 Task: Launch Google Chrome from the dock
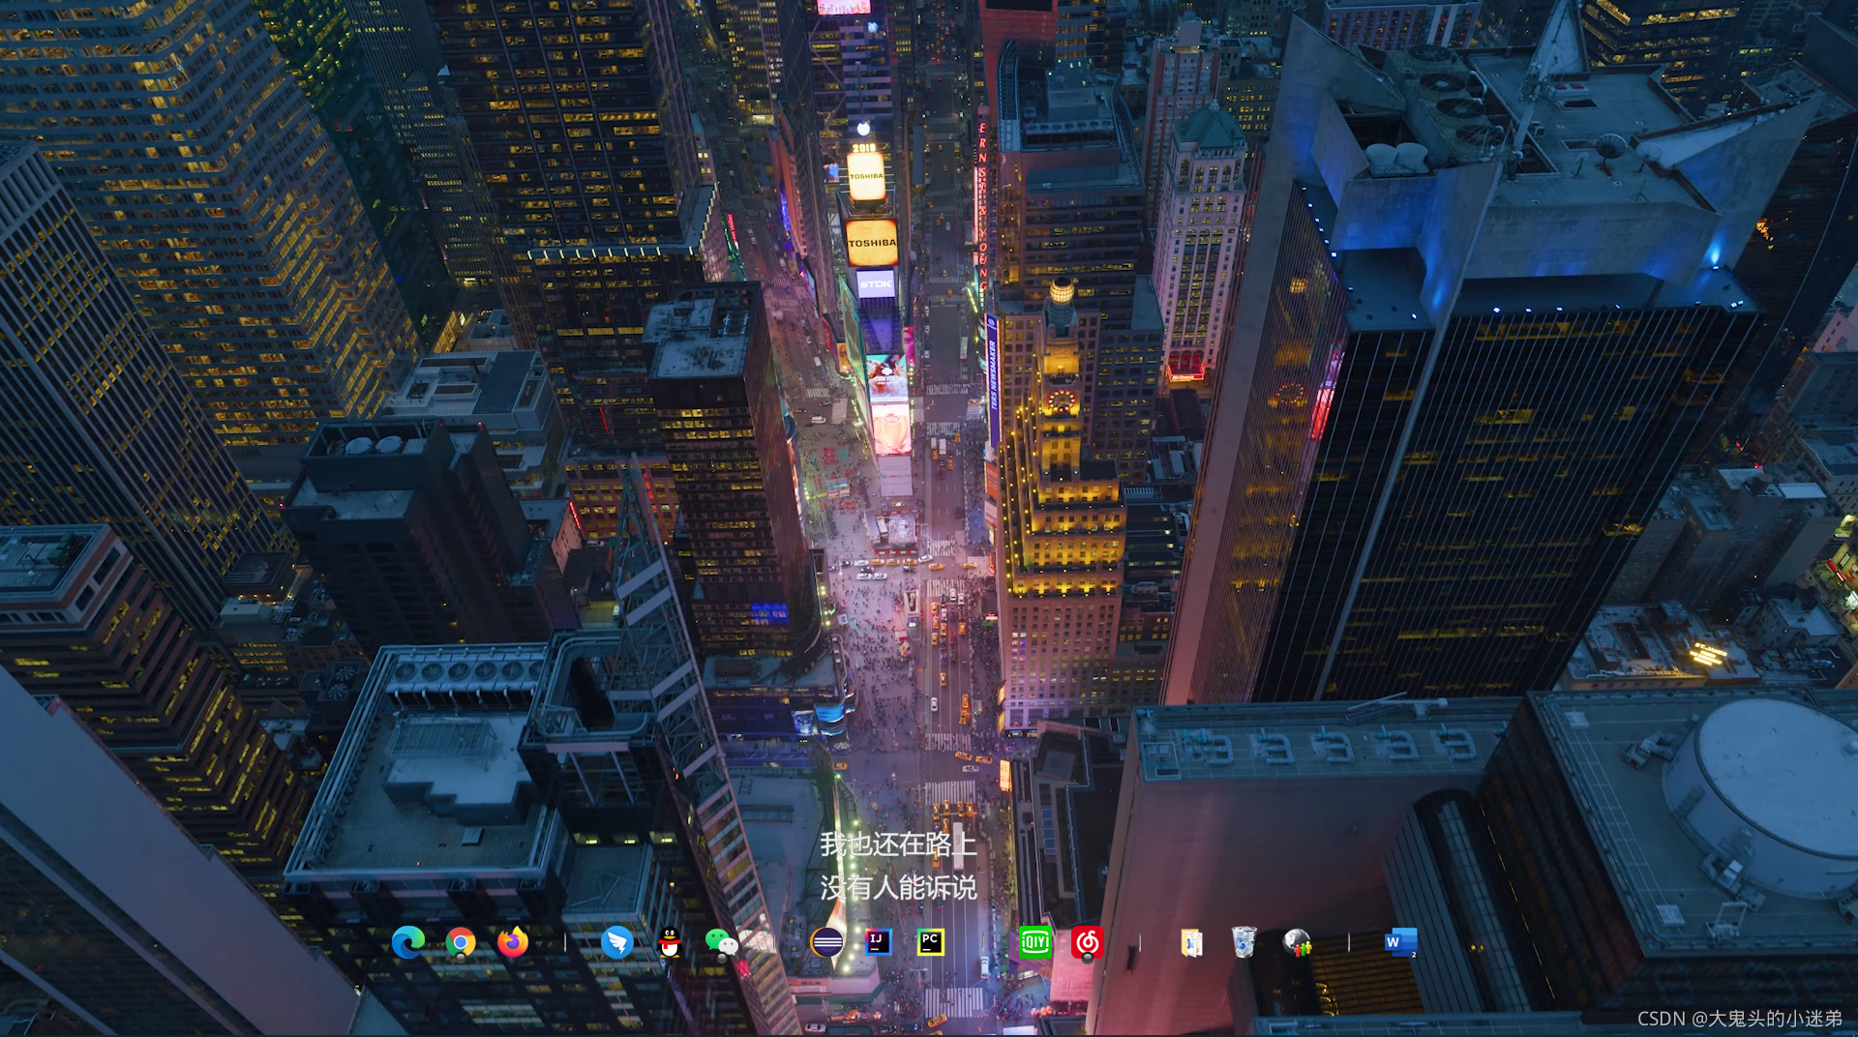pos(461,942)
